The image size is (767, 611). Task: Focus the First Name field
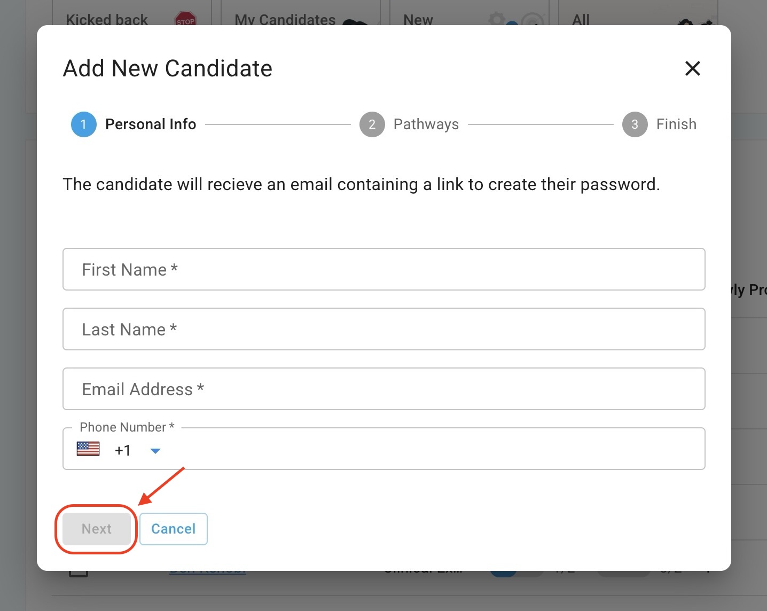(x=384, y=269)
